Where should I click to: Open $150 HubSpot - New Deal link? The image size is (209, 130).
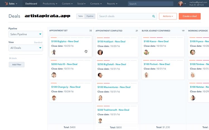[111, 41]
